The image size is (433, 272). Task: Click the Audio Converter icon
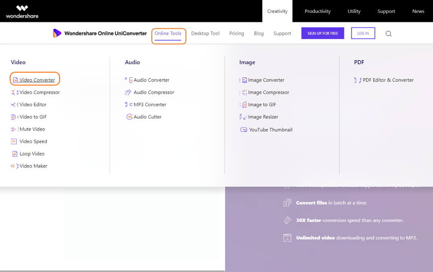[129, 80]
